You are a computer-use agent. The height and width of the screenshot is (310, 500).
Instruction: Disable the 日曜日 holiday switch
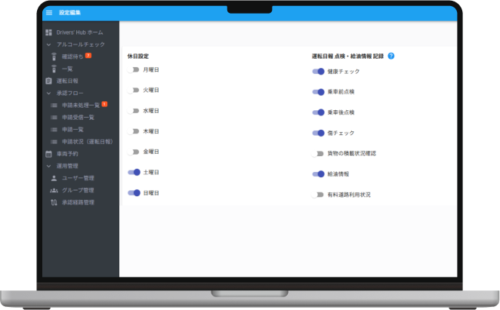(x=134, y=193)
